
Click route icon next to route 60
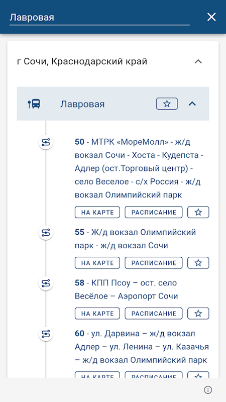pos(46,334)
